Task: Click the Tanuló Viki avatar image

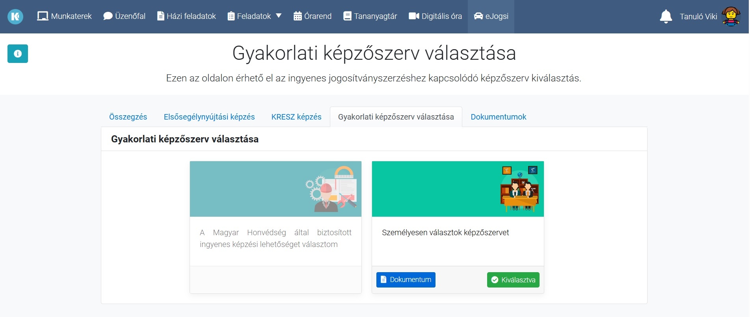Action: click(731, 17)
